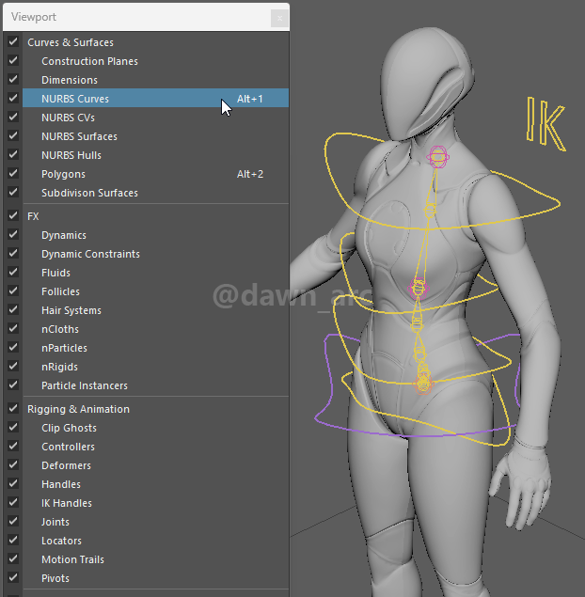
Task: Toggle Dynamic Constraints visibility
Action: tap(13, 253)
